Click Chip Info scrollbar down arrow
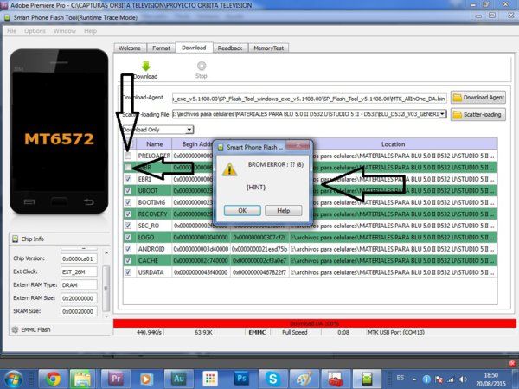 (106, 316)
